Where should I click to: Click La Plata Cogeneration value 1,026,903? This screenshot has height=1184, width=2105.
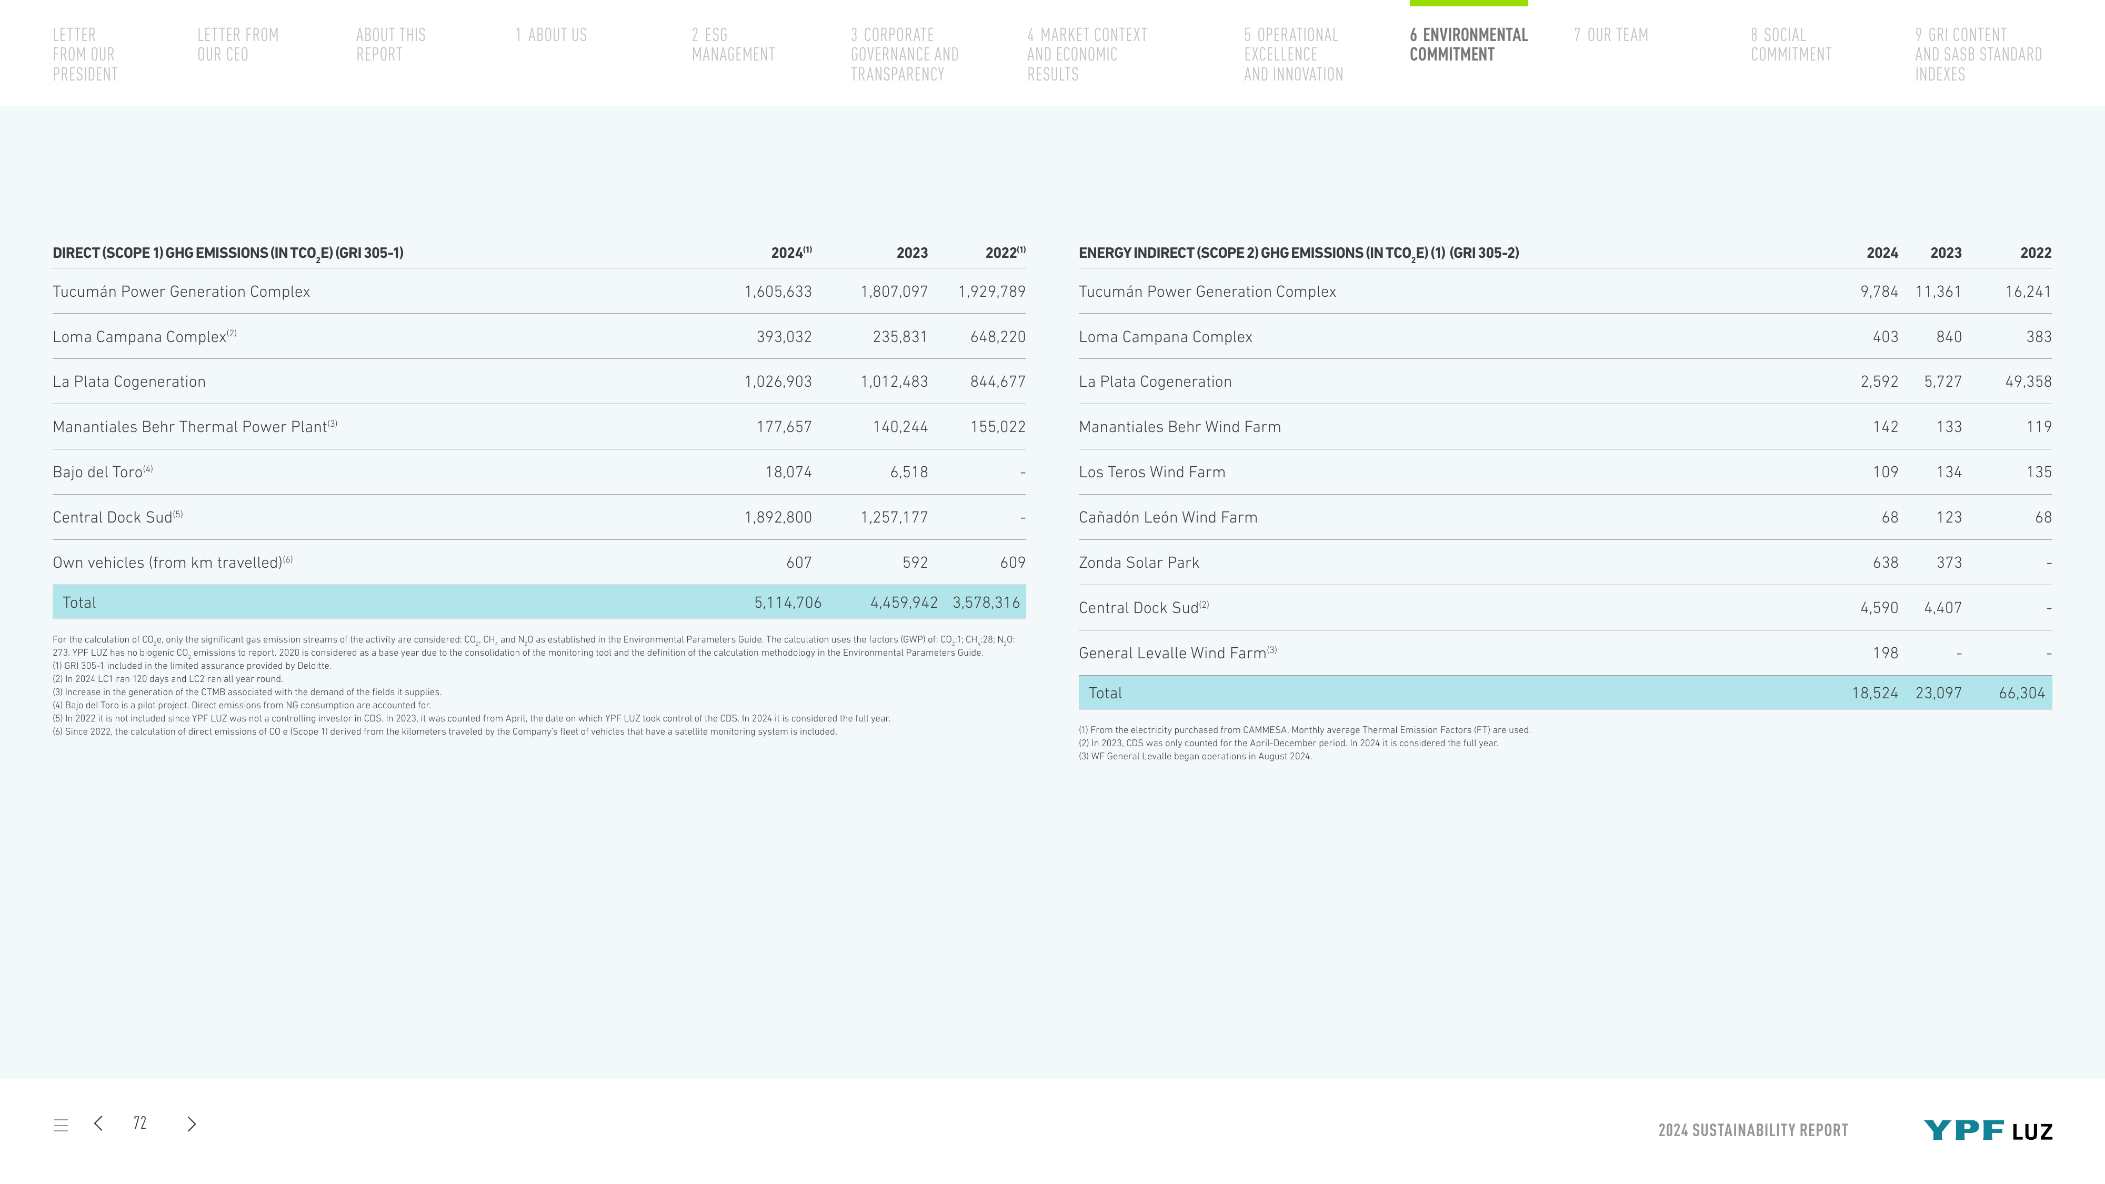coord(778,382)
